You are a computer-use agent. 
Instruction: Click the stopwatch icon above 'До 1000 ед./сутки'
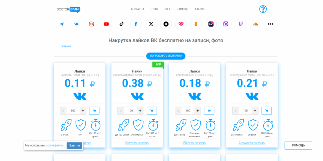tap(153, 125)
